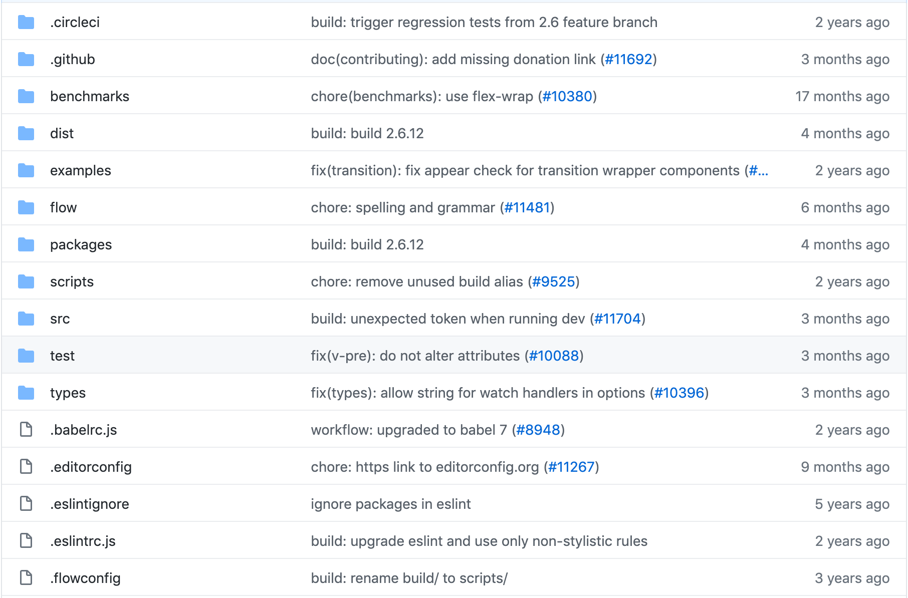Expand truncated commit link on examples row
The height and width of the screenshot is (598, 908).
(x=758, y=170)
